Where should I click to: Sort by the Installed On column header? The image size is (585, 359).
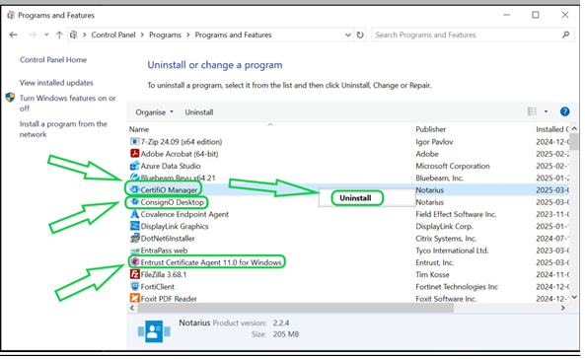(552, 129)
